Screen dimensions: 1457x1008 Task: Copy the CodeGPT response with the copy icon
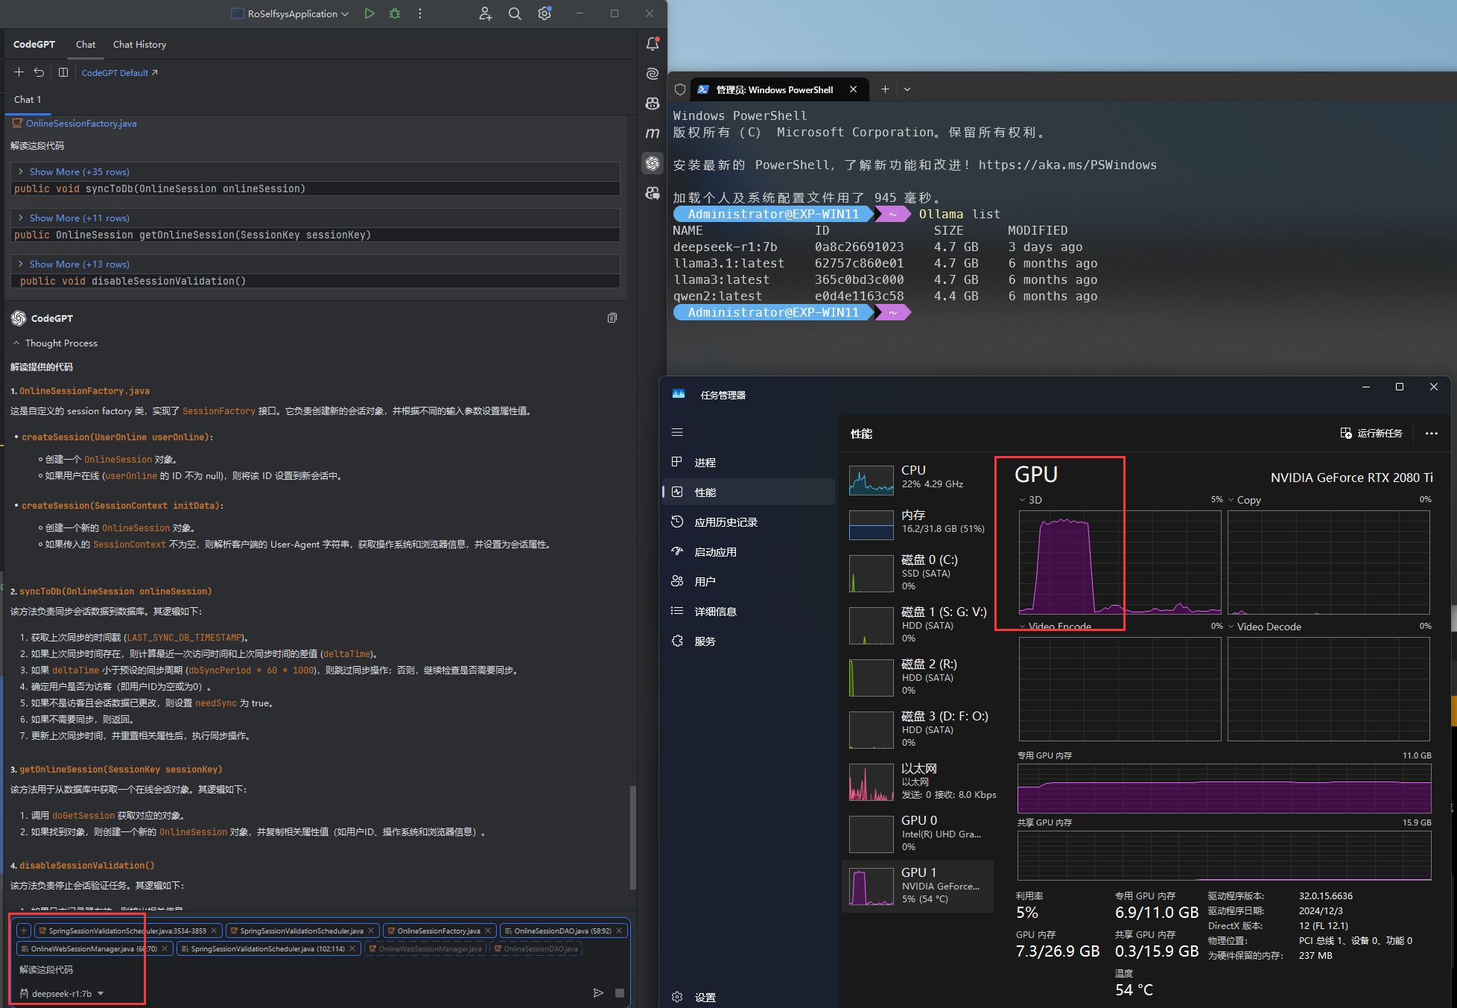612,318
